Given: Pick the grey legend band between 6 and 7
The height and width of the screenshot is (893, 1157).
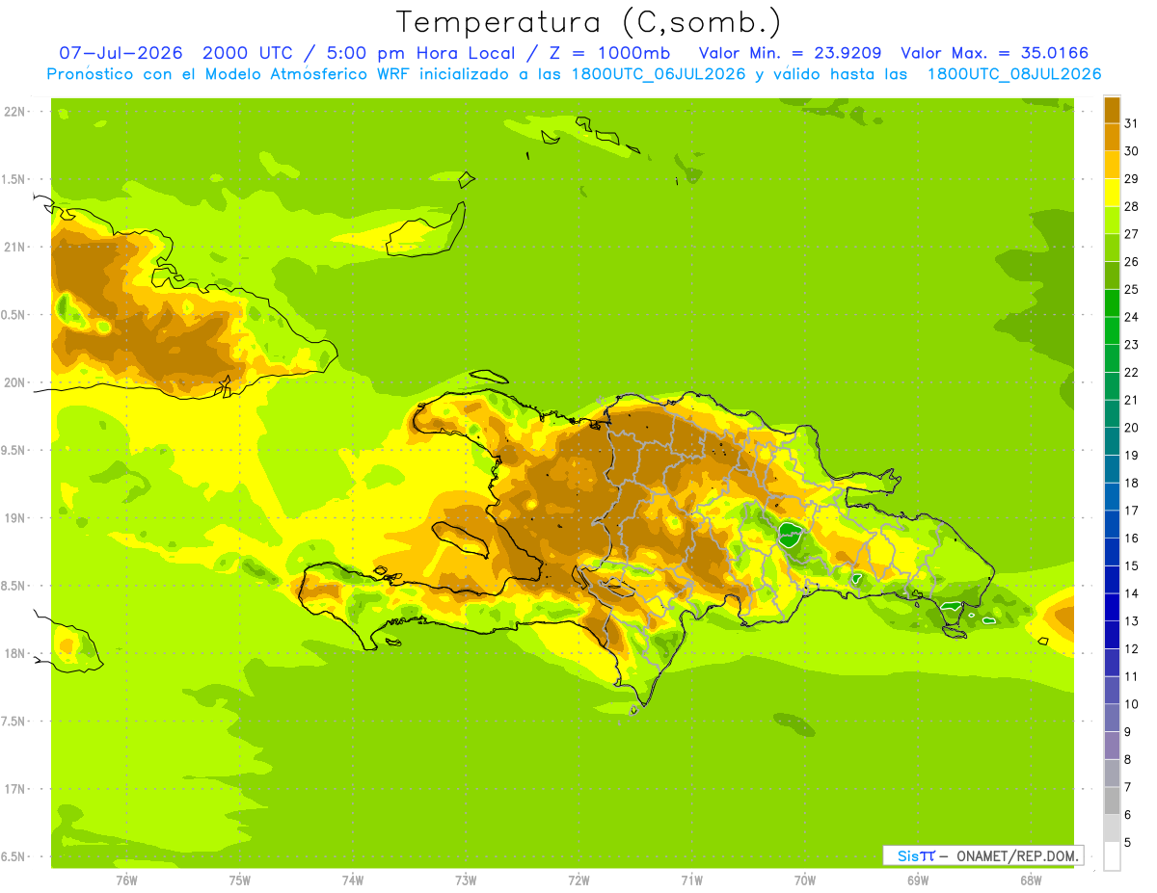Looking at the screenshot, I should pyautogui.click(x=1112, y=801).
